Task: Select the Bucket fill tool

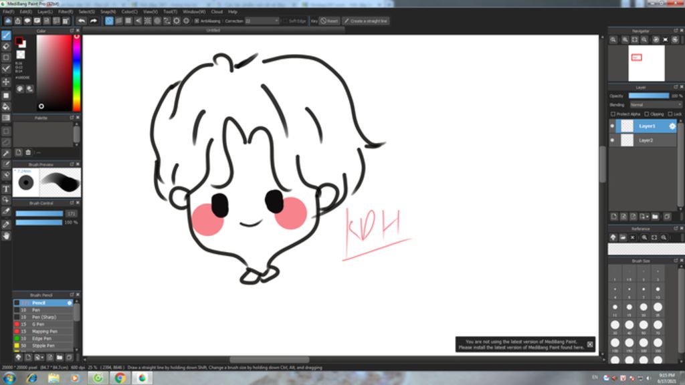Action: pos(6,106)
